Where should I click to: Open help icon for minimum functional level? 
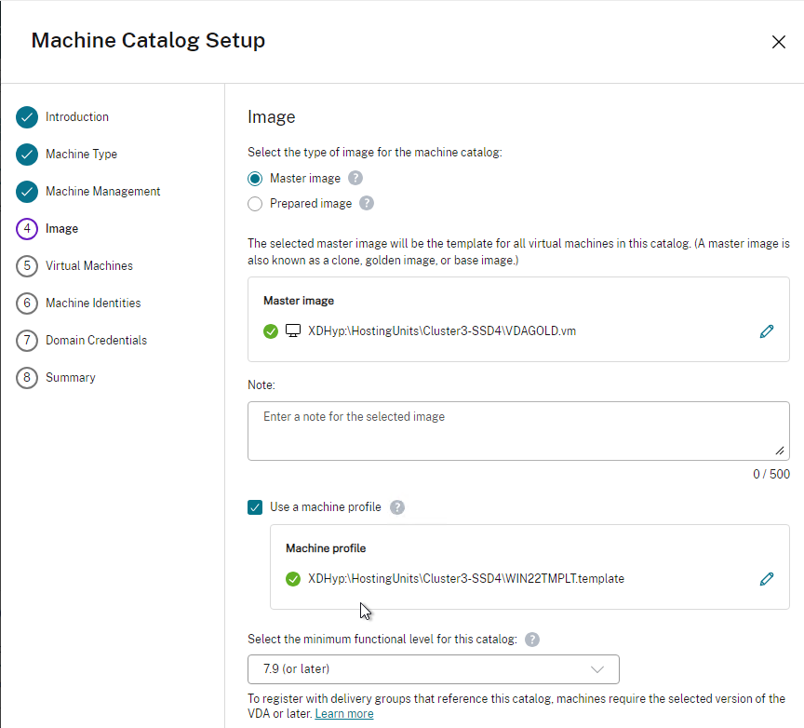pyautogui.click(x=532, y=640)
